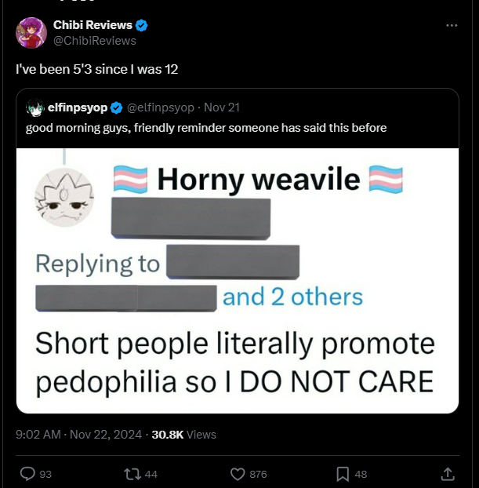This screenshot has height=488, width=479.
Task: Open elfinpsyop's small avatar
Action: pyautogui.click(x=34, y=107)
